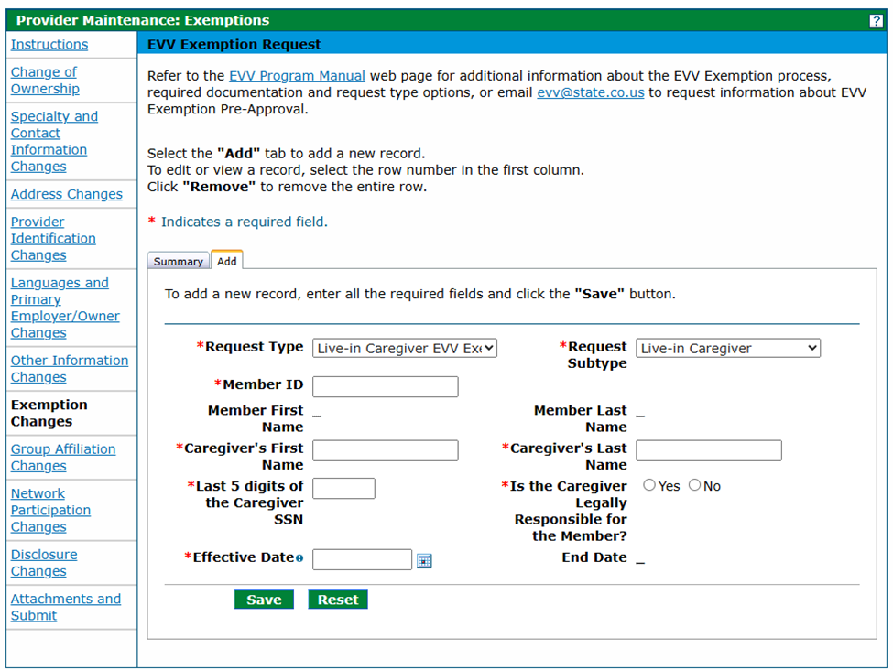This screenshot has height=670, width=893.
Task: Click the Effective Date info icon
Action: pyautogui.click(x=299, y=558)
